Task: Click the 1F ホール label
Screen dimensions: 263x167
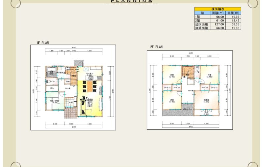Action: [67, 88]
